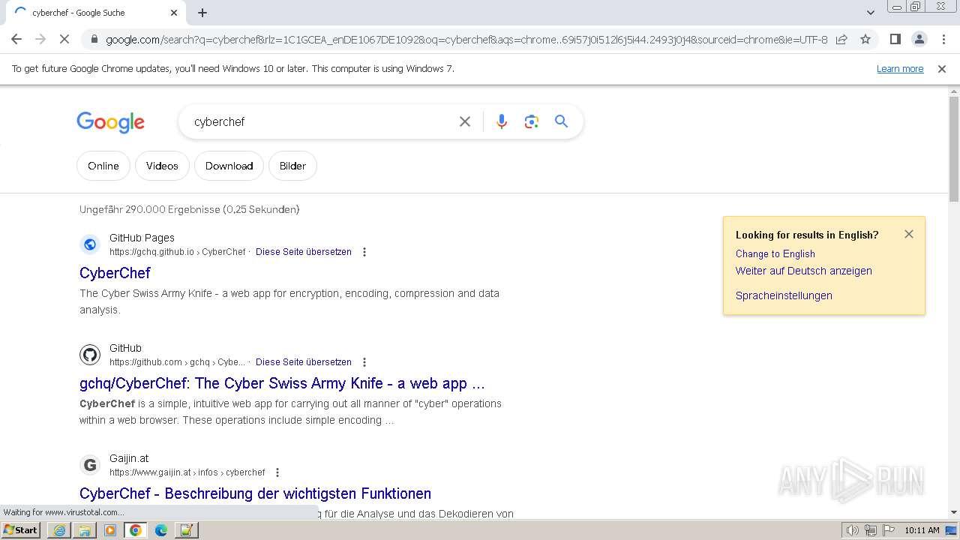The width and height of the screenshot is (960, 540).
Task: Open more options for GitHub Pages result
Action: tap(364, 252)
